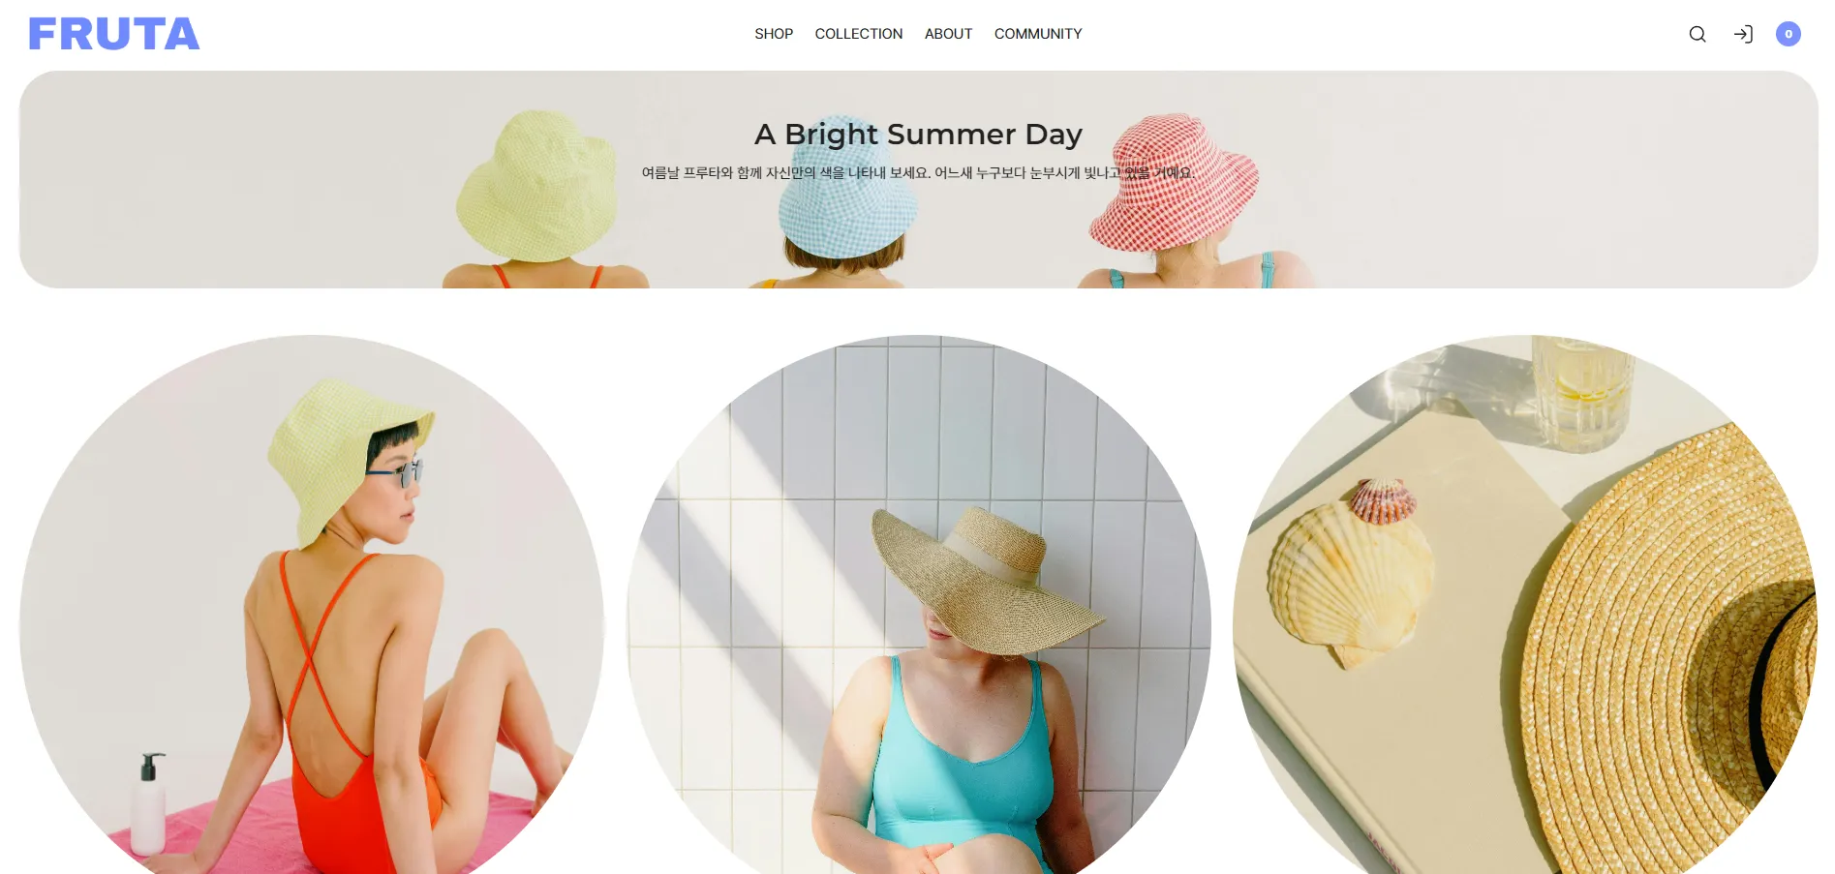Open the COMMUNITY menu

1038,34
